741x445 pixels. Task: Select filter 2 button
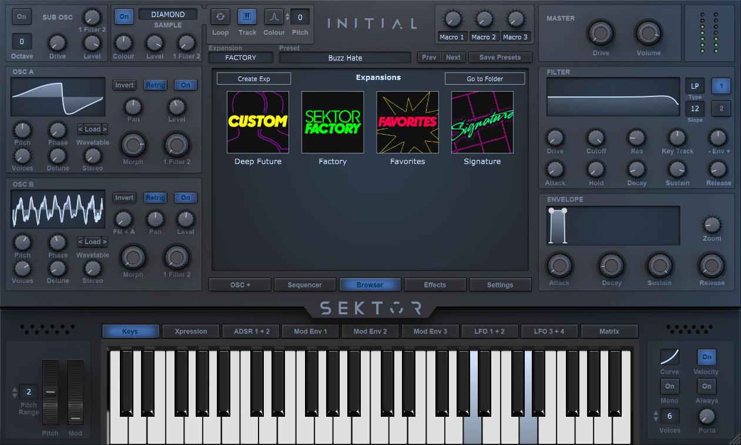(x=722, y=108)
